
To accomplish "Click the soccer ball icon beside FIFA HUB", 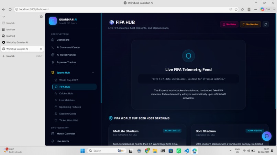I will [111, 22].
